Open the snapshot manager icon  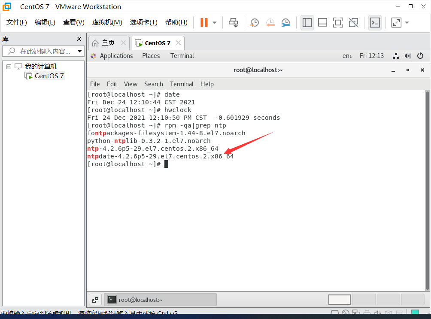[x=286, y=23]
